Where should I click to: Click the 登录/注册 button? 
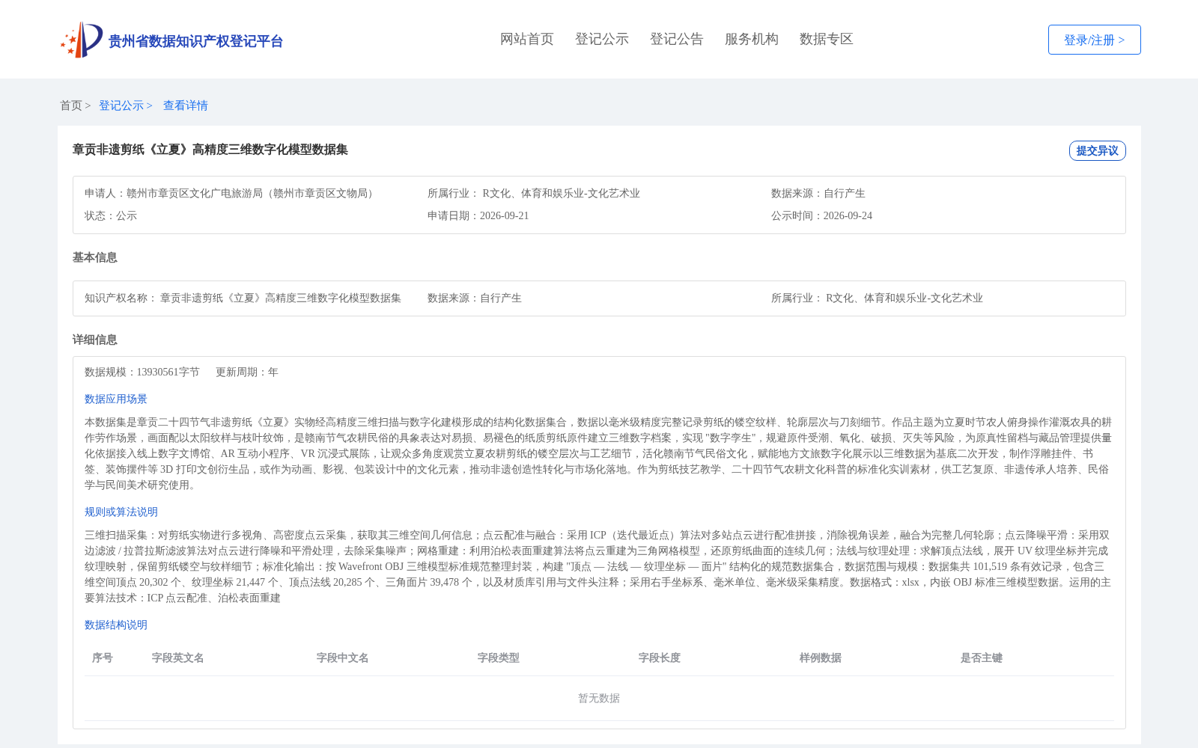click(1094, 40)
